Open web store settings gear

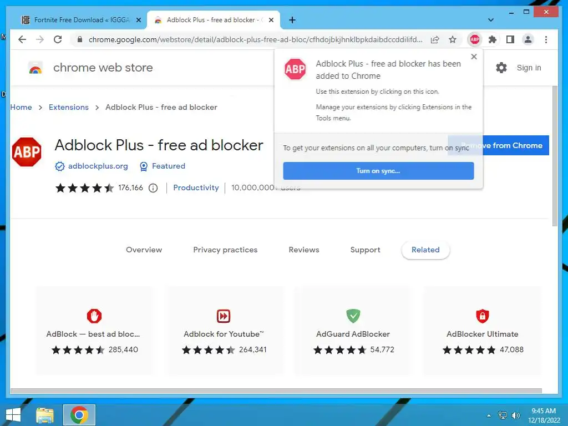501,67
